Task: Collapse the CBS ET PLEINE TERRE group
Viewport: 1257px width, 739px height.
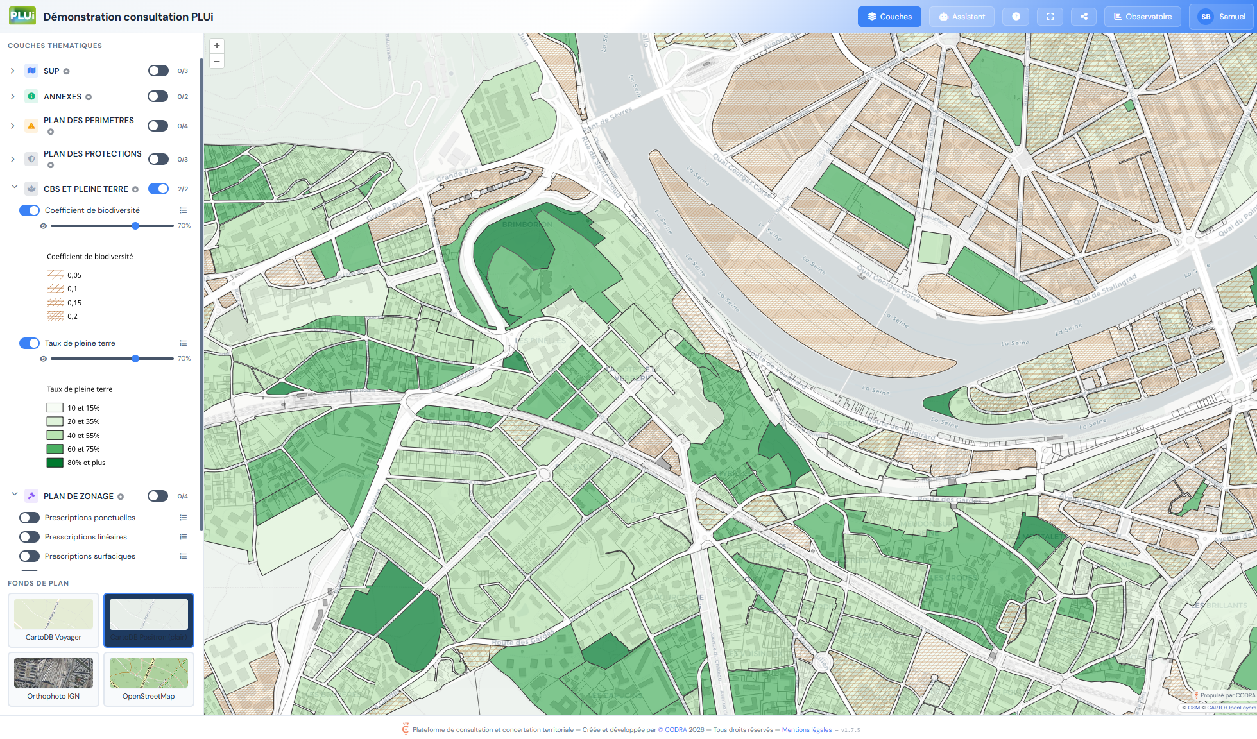Action: 14,188
